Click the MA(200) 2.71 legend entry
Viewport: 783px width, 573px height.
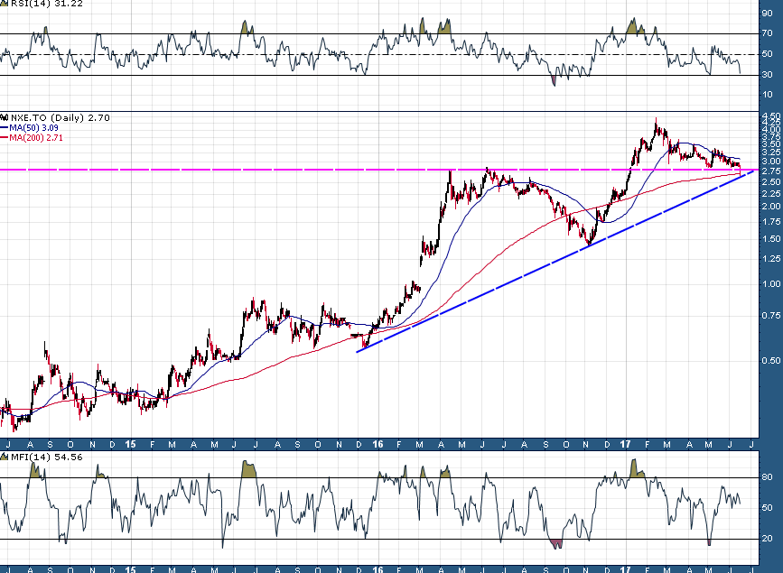[x=36, y=138]
